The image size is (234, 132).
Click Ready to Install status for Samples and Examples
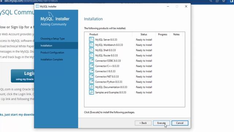click(144, 92)
